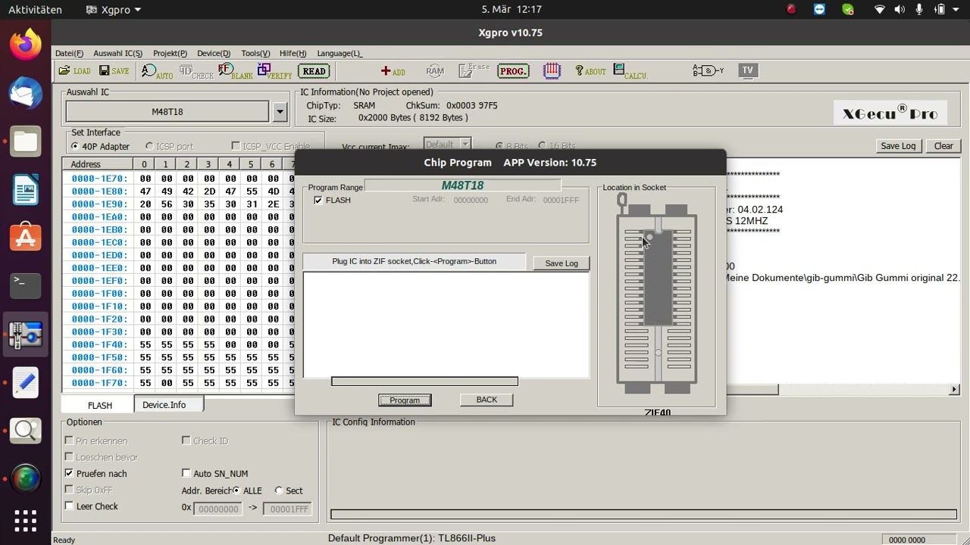Toggle the Pruefen nach checkbox

click(x=69, y=473)
